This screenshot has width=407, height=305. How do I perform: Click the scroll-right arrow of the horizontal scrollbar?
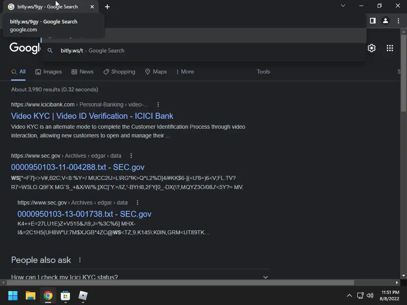(x=397, y=282)
